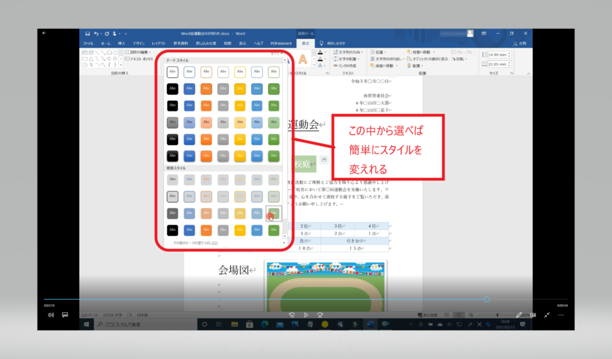Click the テキスト ボックス button in the ribbon
This screenshot has width=612, height=359.
(x=140, y=60)
